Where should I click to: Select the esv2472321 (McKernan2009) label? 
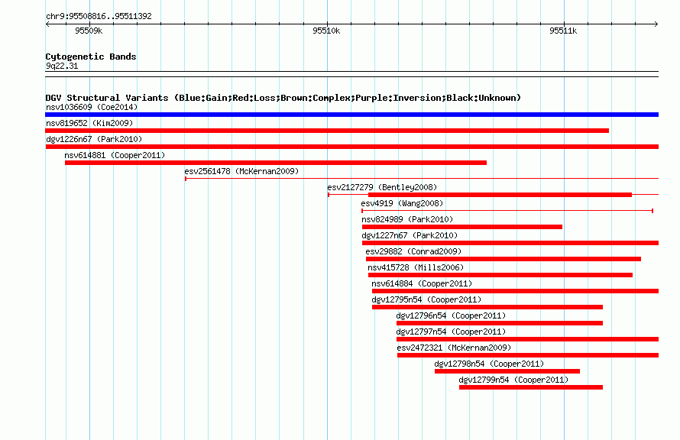click(454, 348)
